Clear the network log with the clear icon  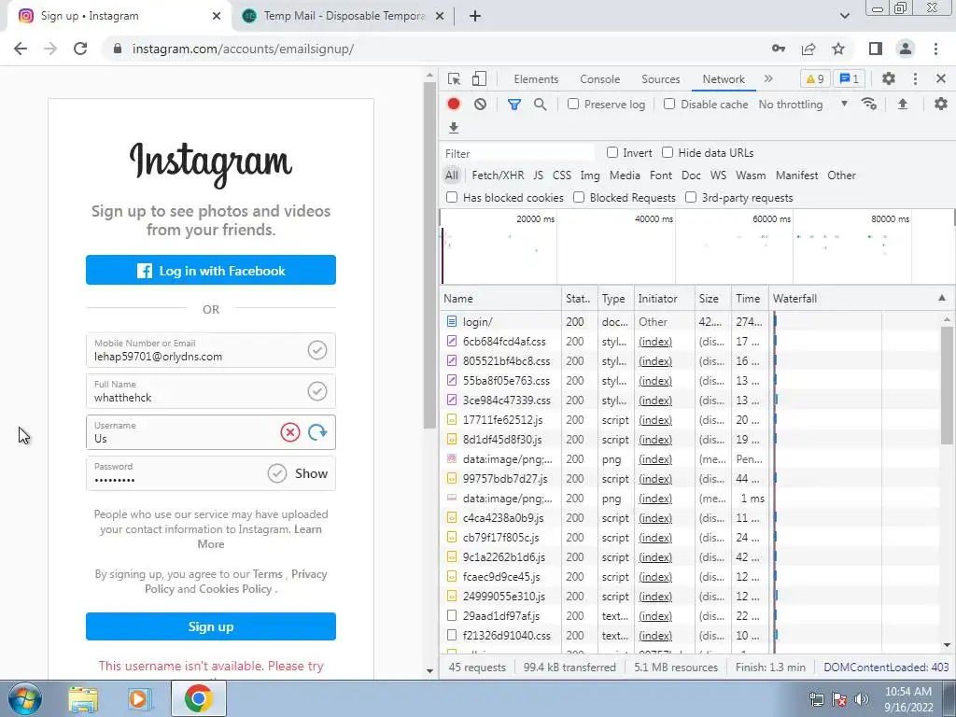tap(481, 105)
